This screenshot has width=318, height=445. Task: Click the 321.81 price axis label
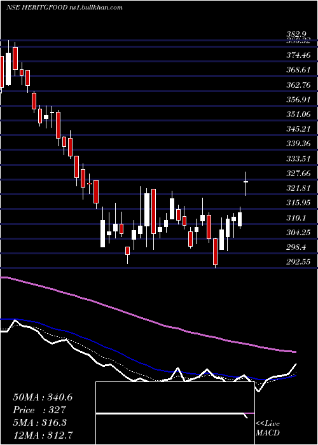[298, 188]
